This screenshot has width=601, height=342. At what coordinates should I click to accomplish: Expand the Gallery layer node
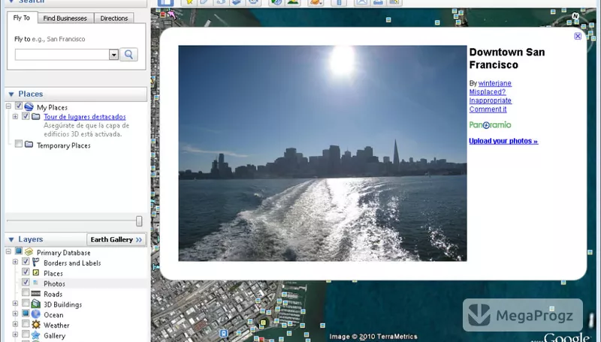pyautogui.click(x=15, y=334)
